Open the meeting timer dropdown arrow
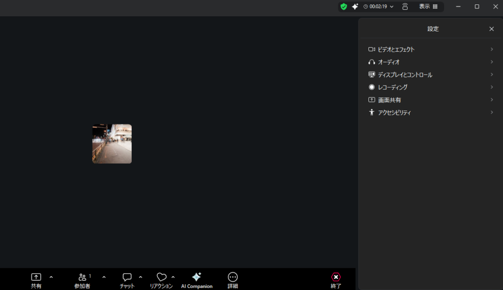This screenshot has width=503, height=290. (391, 7)
